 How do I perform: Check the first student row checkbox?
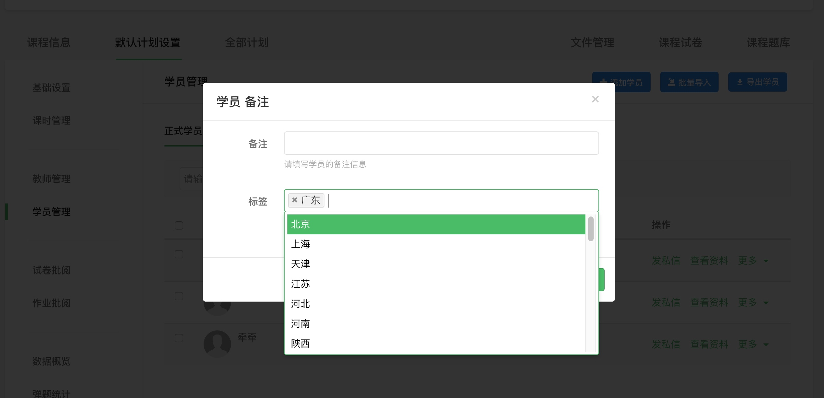tap(179, 254)
